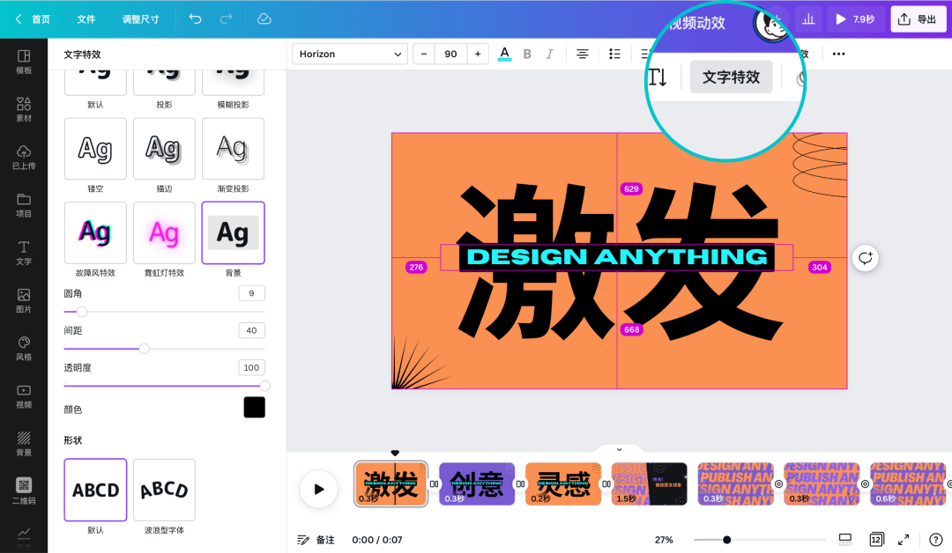Toggle the thumbnail view icon next to zoom
This screenshot has height=553, width=952.
[845, 539]
